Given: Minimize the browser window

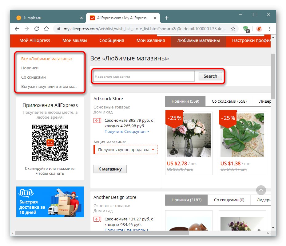Looking at the screenshot, I should click(x=240, y=14).
